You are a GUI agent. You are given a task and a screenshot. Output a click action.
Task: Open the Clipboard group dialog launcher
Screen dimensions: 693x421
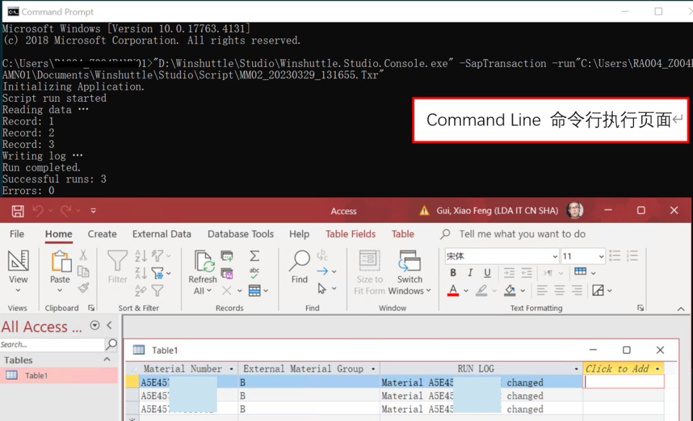(x=91, y=308)
